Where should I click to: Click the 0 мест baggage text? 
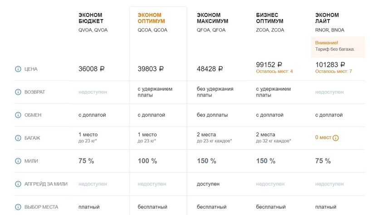click(323, 138)
